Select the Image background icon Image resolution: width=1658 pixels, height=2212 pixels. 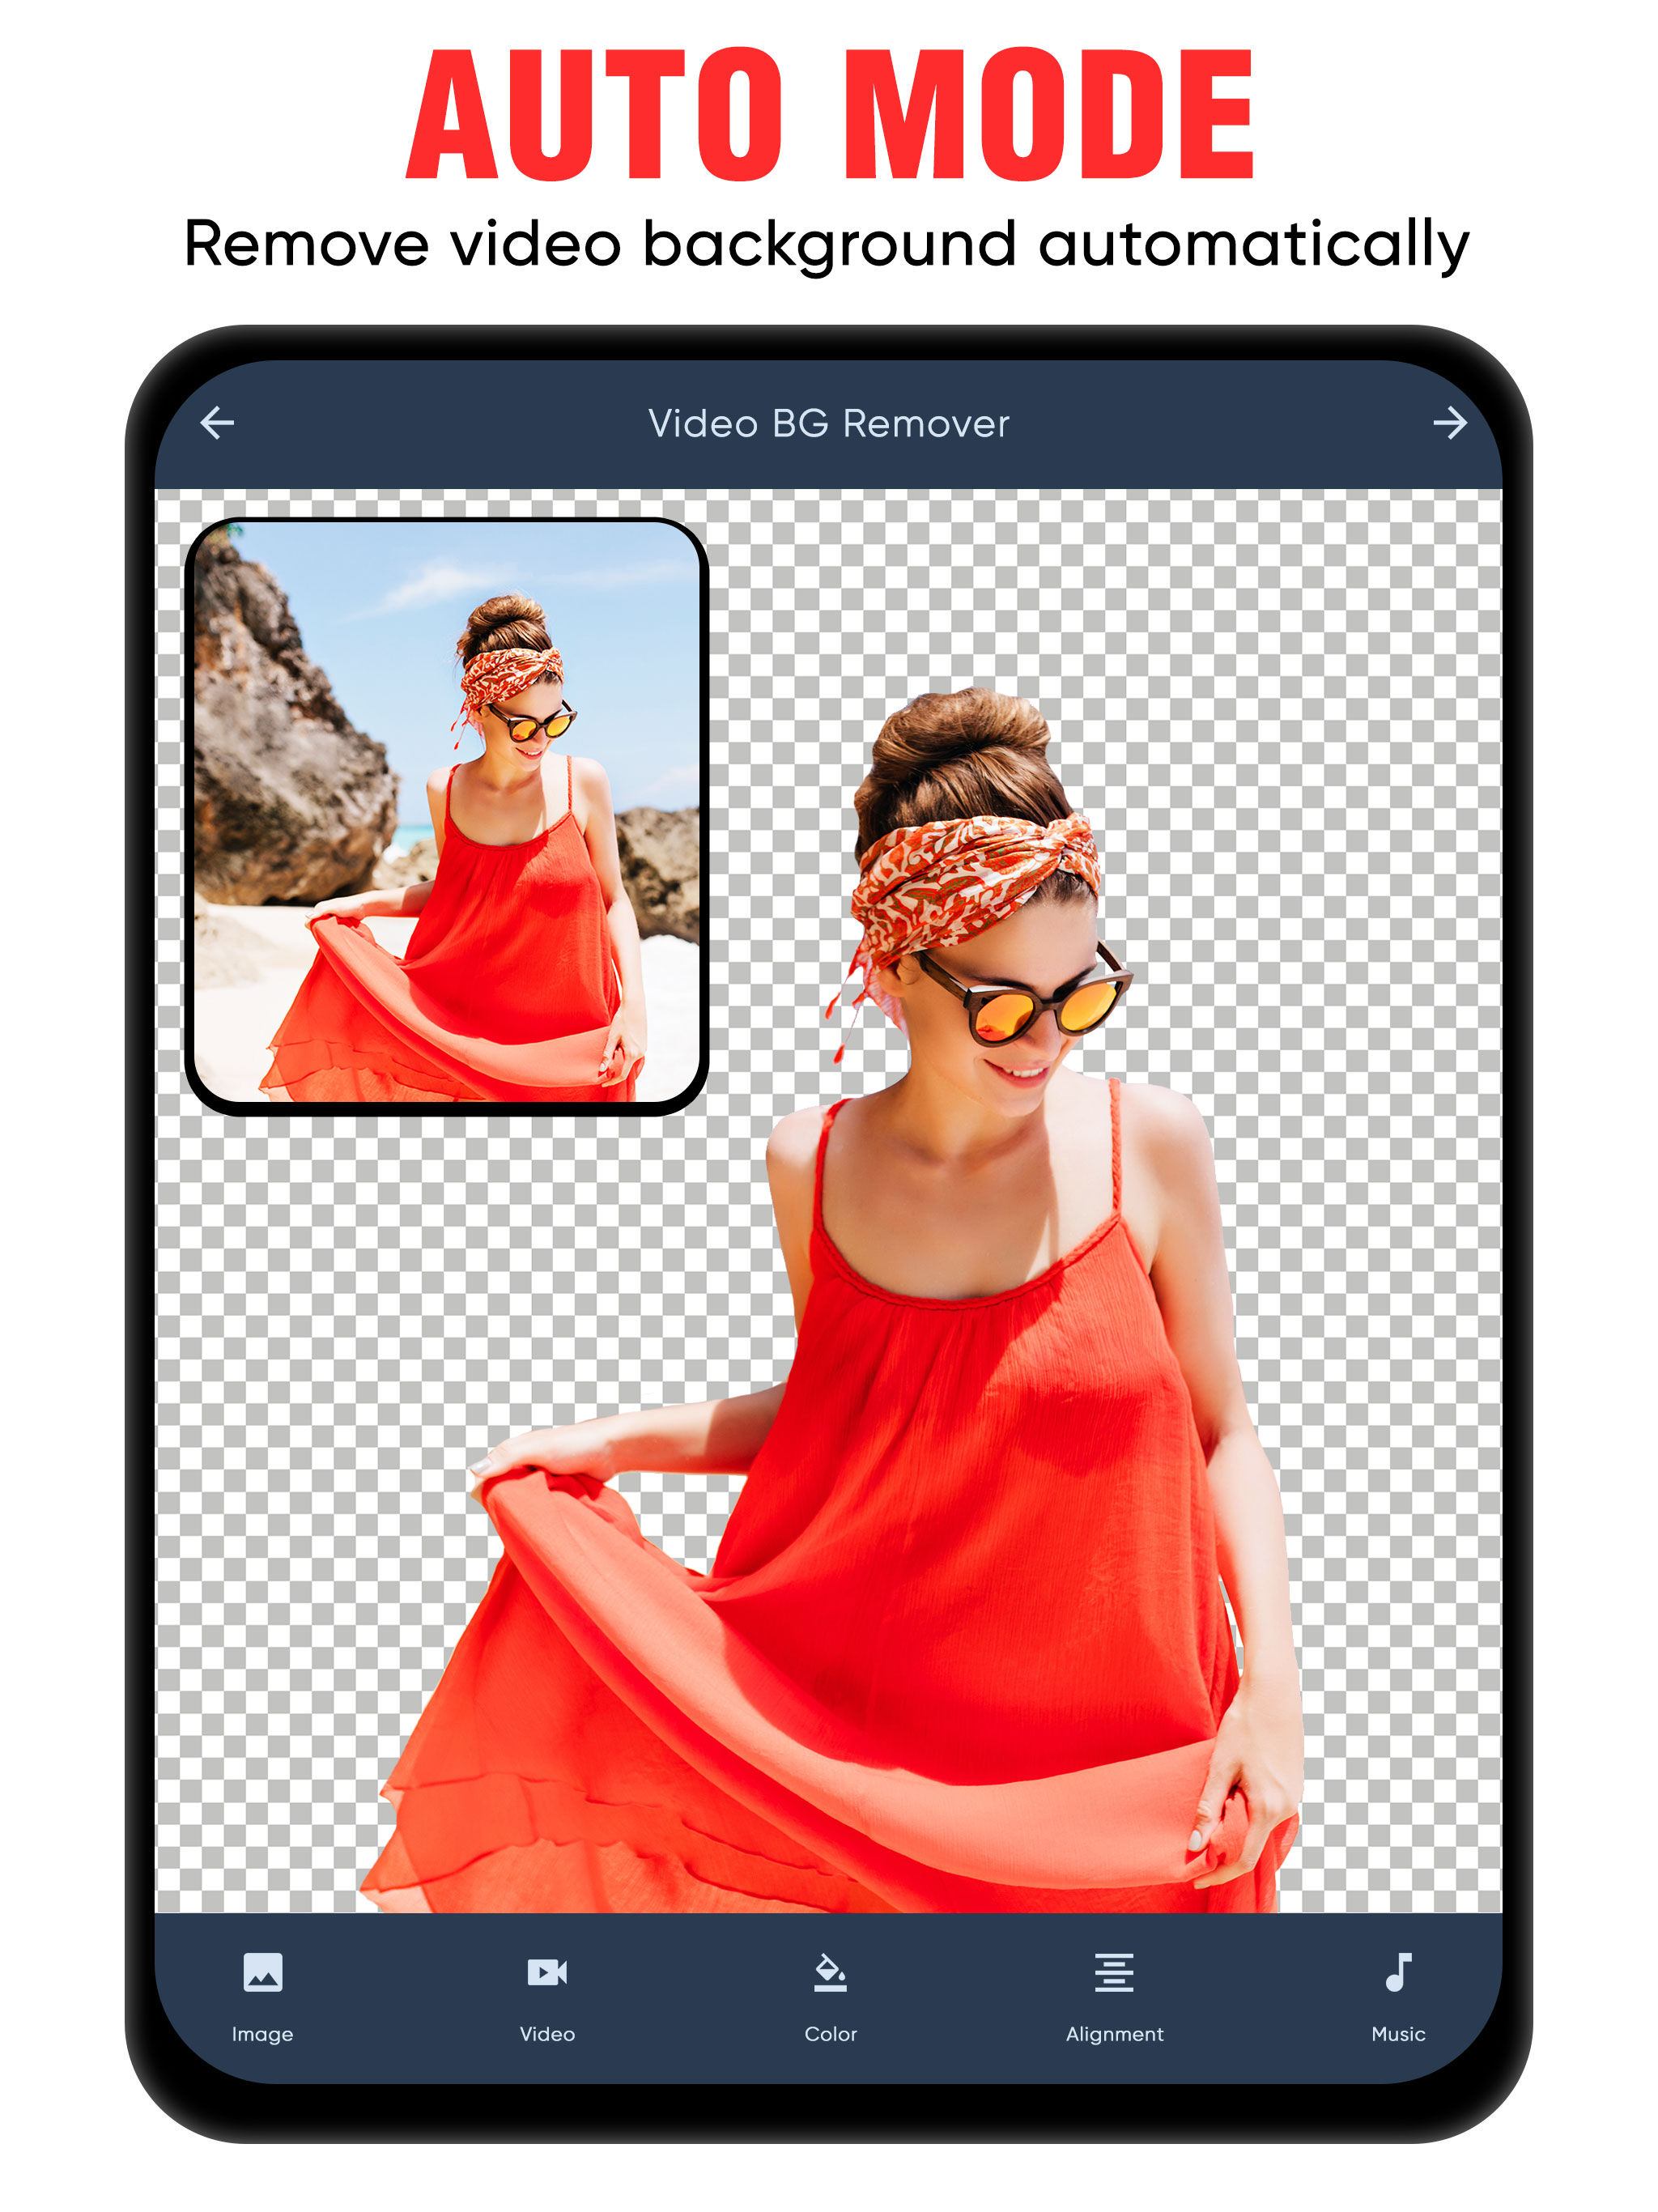coord(262,1972)
